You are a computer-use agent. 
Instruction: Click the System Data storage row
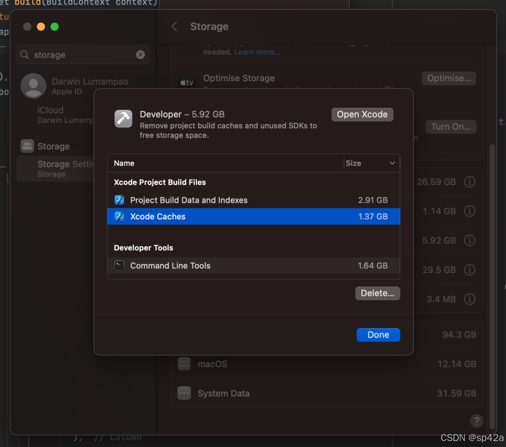[327, 393]
